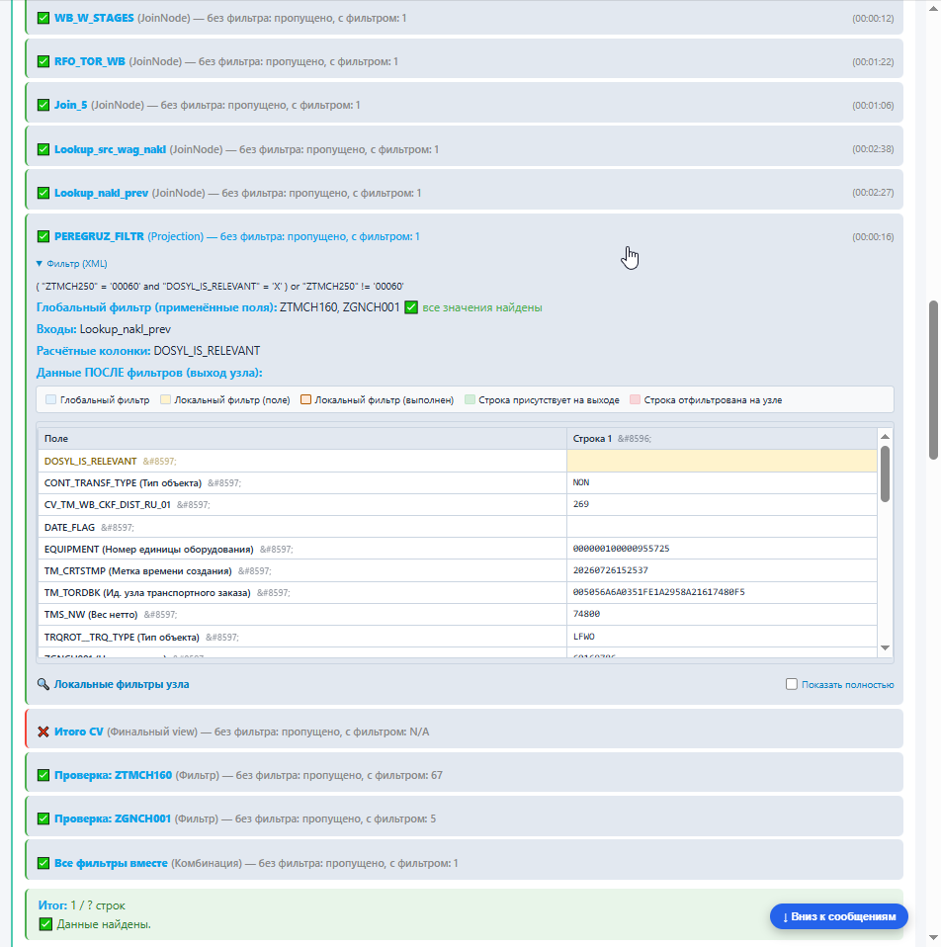Image resolution: width=941 pixels, height=947 pixels.
Task: Click check icon of Проверка: ZTMCH160
Action: pos(43,775)
